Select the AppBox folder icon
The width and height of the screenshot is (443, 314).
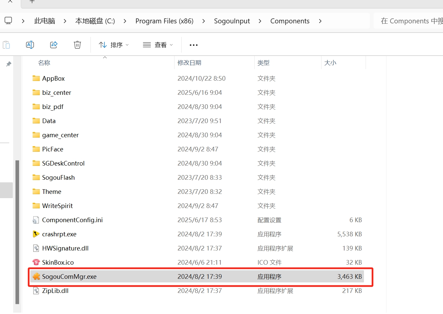point(36,78)
